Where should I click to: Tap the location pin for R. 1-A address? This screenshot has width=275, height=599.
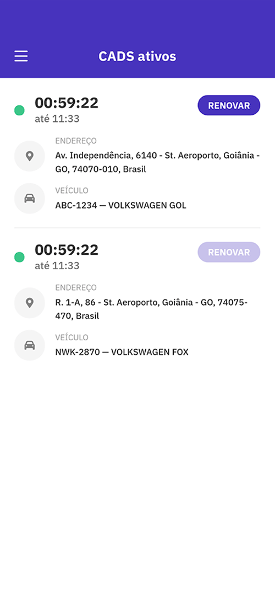coord(29,303)
